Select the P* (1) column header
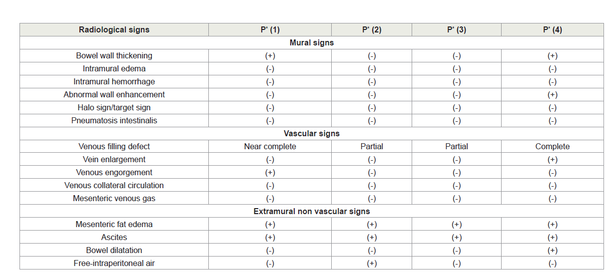 point(270,29)
